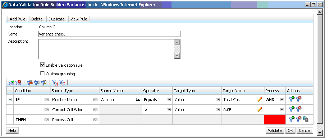Click the Help button
This screenshot has height=138, width=325.
pos(12,130)
